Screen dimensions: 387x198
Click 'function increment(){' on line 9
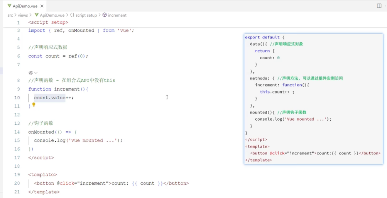(58, 89)
